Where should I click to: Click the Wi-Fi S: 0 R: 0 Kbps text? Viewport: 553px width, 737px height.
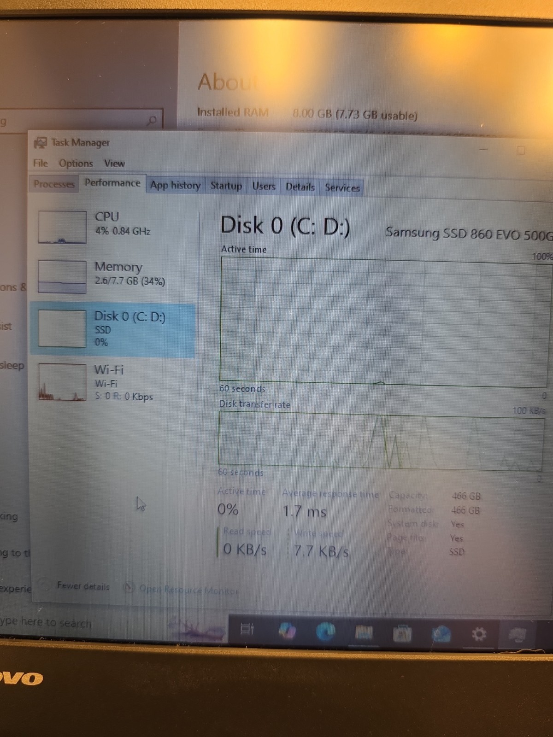click(x=124, y=397)
